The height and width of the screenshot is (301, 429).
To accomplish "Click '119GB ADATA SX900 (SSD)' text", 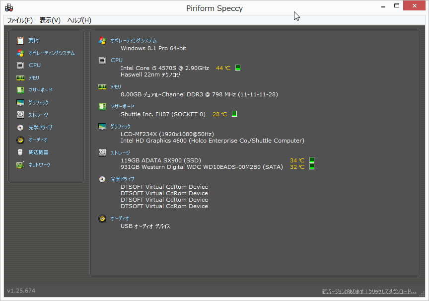I will pyautogui.click(x=161, y=160).
